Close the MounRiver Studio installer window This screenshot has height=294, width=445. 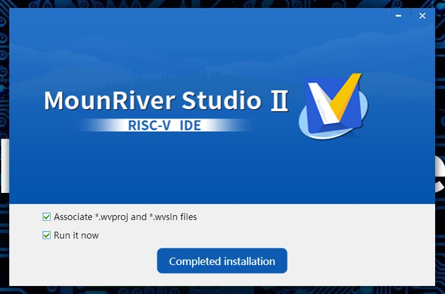point(422,16)
